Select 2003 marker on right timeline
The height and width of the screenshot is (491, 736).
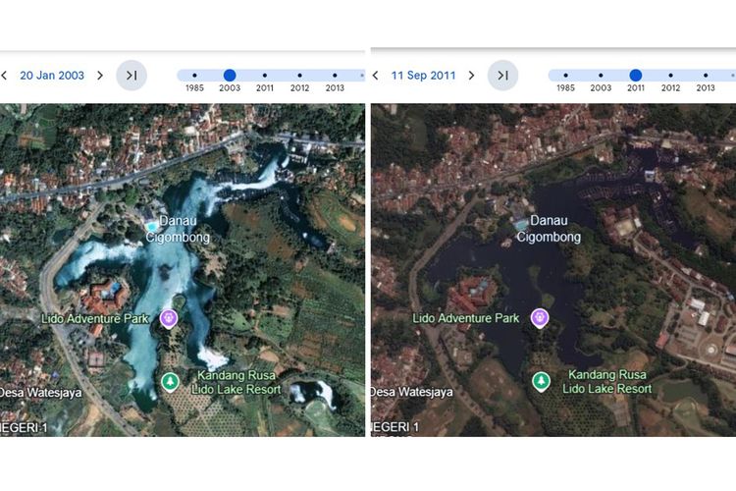[x=601, y=76]
